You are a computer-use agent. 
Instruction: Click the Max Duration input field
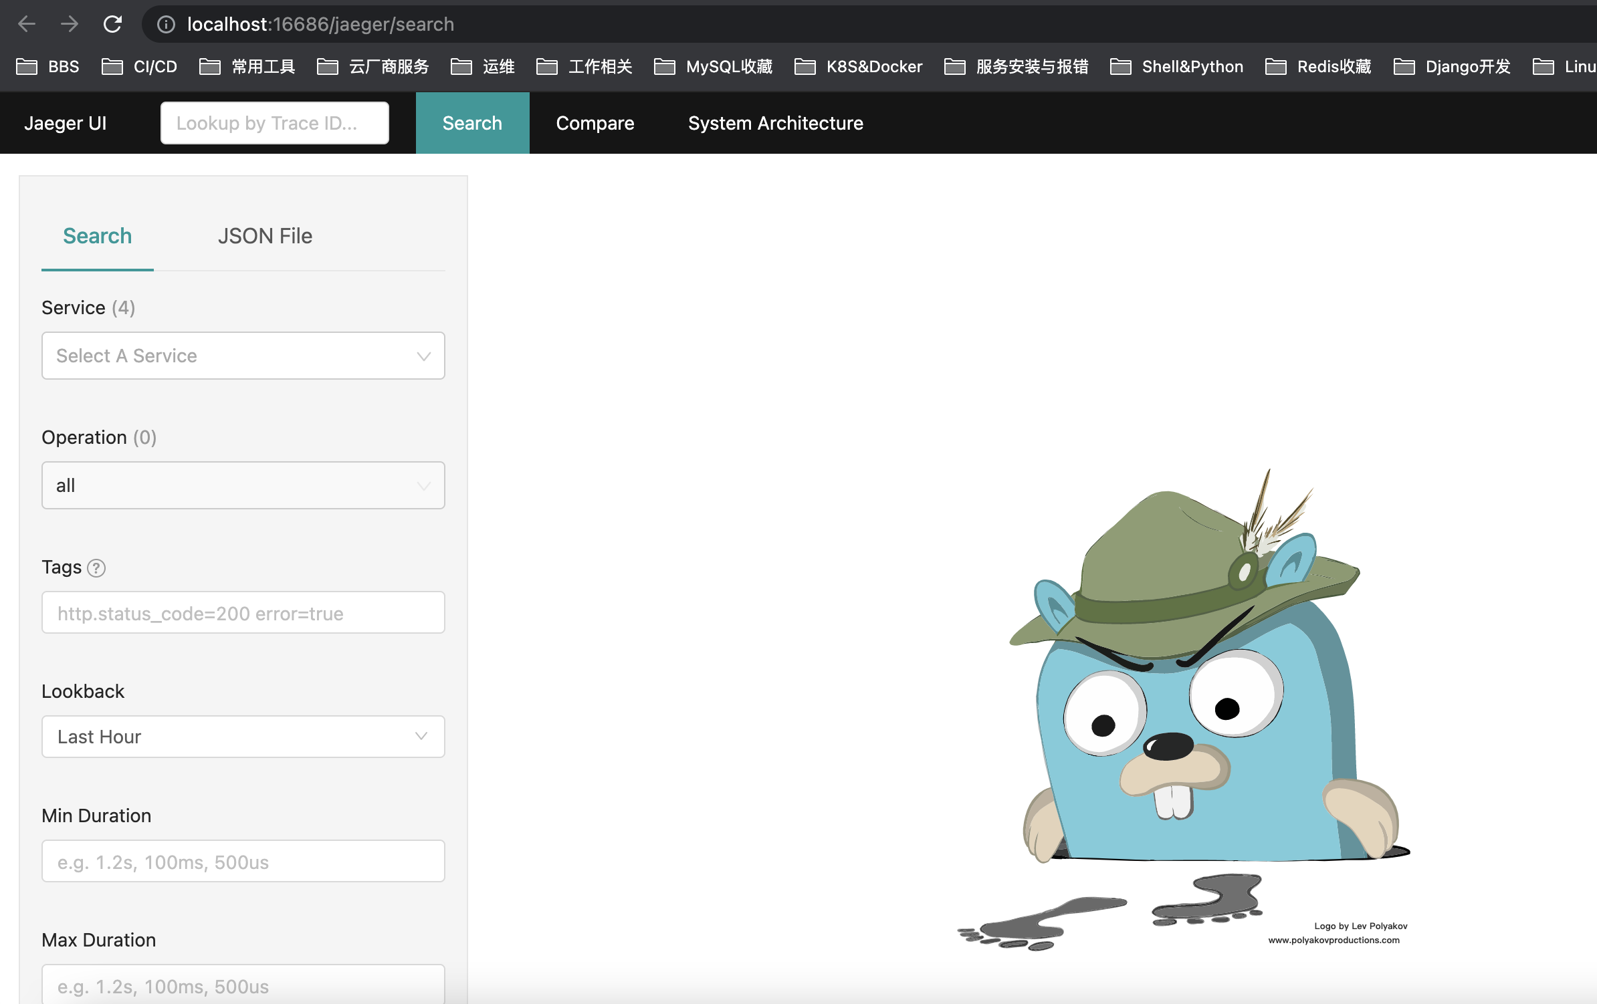click(243, 985)
